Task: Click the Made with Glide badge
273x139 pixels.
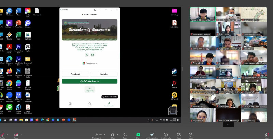Action: pyautogui.click(x=110, y=97)
